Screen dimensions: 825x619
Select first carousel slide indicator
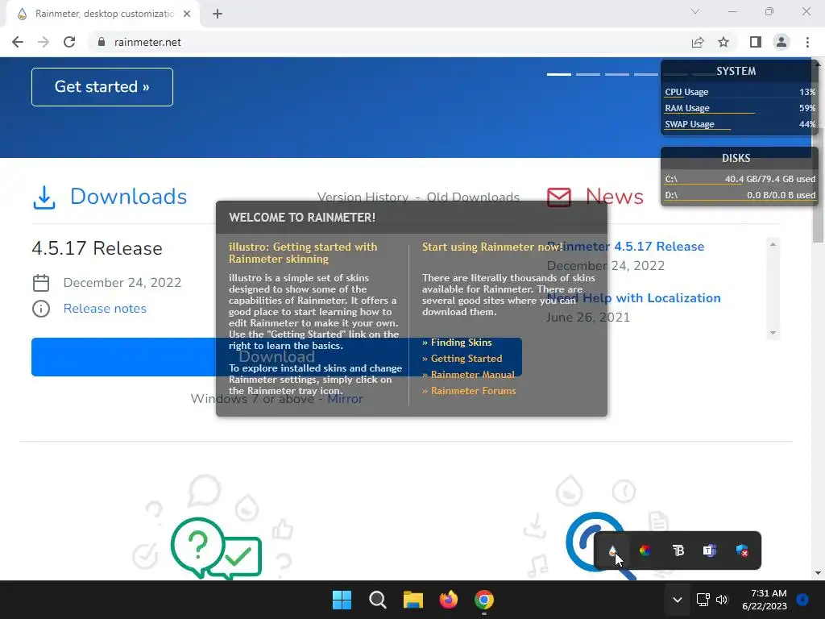pyautogui.click(x=559, y=75)
